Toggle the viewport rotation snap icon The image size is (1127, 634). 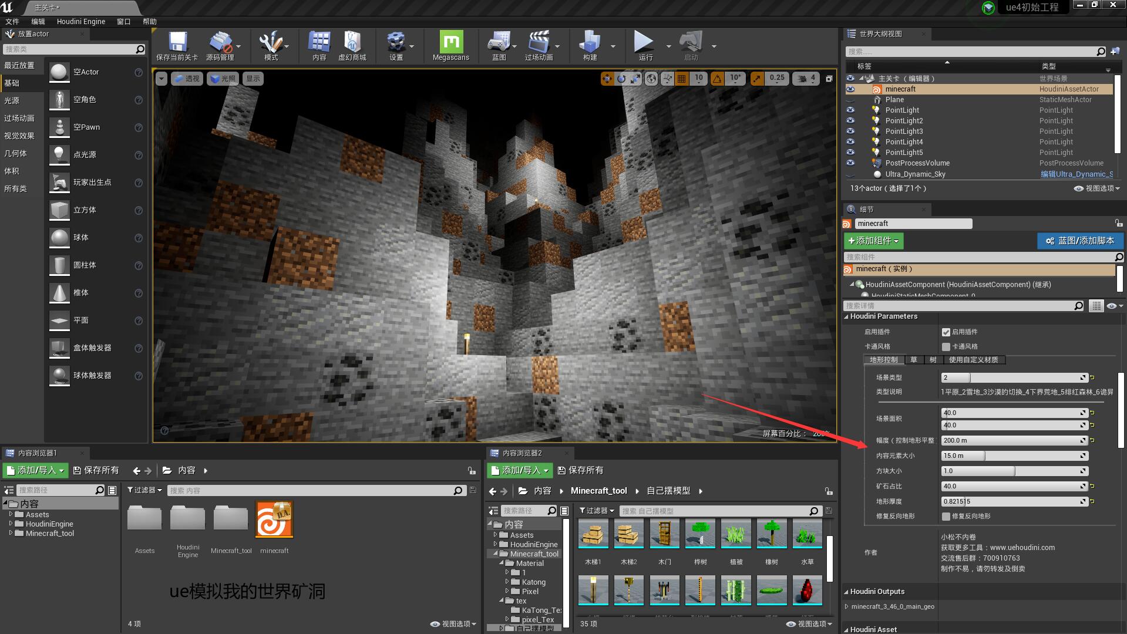tap(717, 78)
